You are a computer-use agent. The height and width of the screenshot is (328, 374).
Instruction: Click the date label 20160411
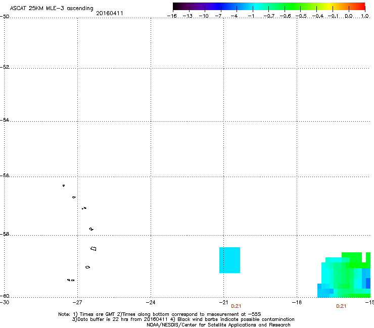point(110,13)
